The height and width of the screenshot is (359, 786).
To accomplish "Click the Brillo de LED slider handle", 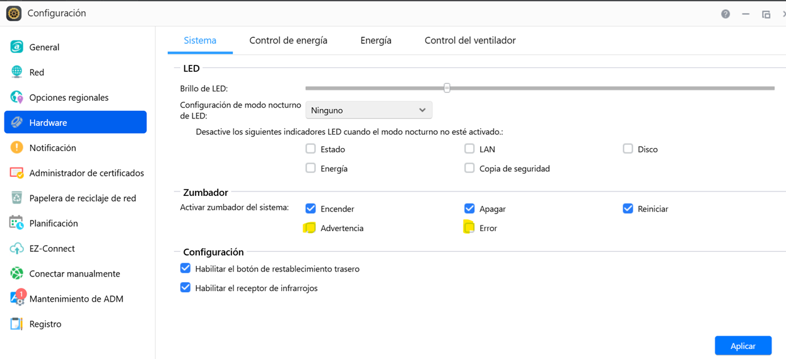I will pos(447,88).
